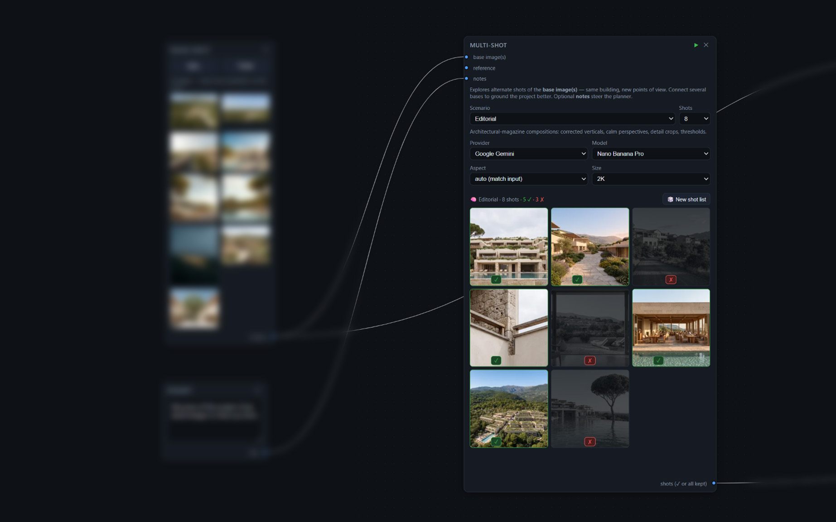Toggle reject X on first-row dimmed hillside shot
Screen dimensions: 836x522
click(671, 280)
